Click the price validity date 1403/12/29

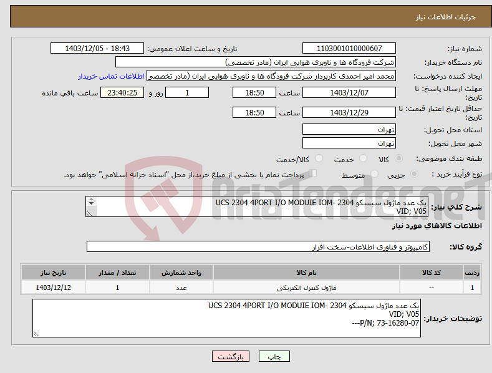[349, 112]
